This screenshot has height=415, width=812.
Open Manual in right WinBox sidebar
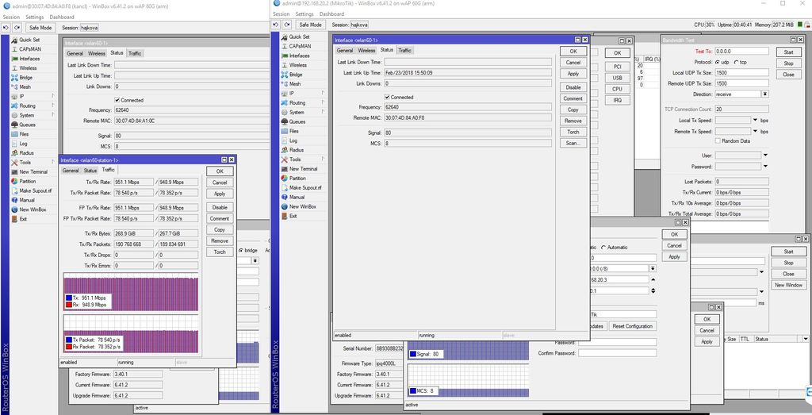tap(297, 197)
